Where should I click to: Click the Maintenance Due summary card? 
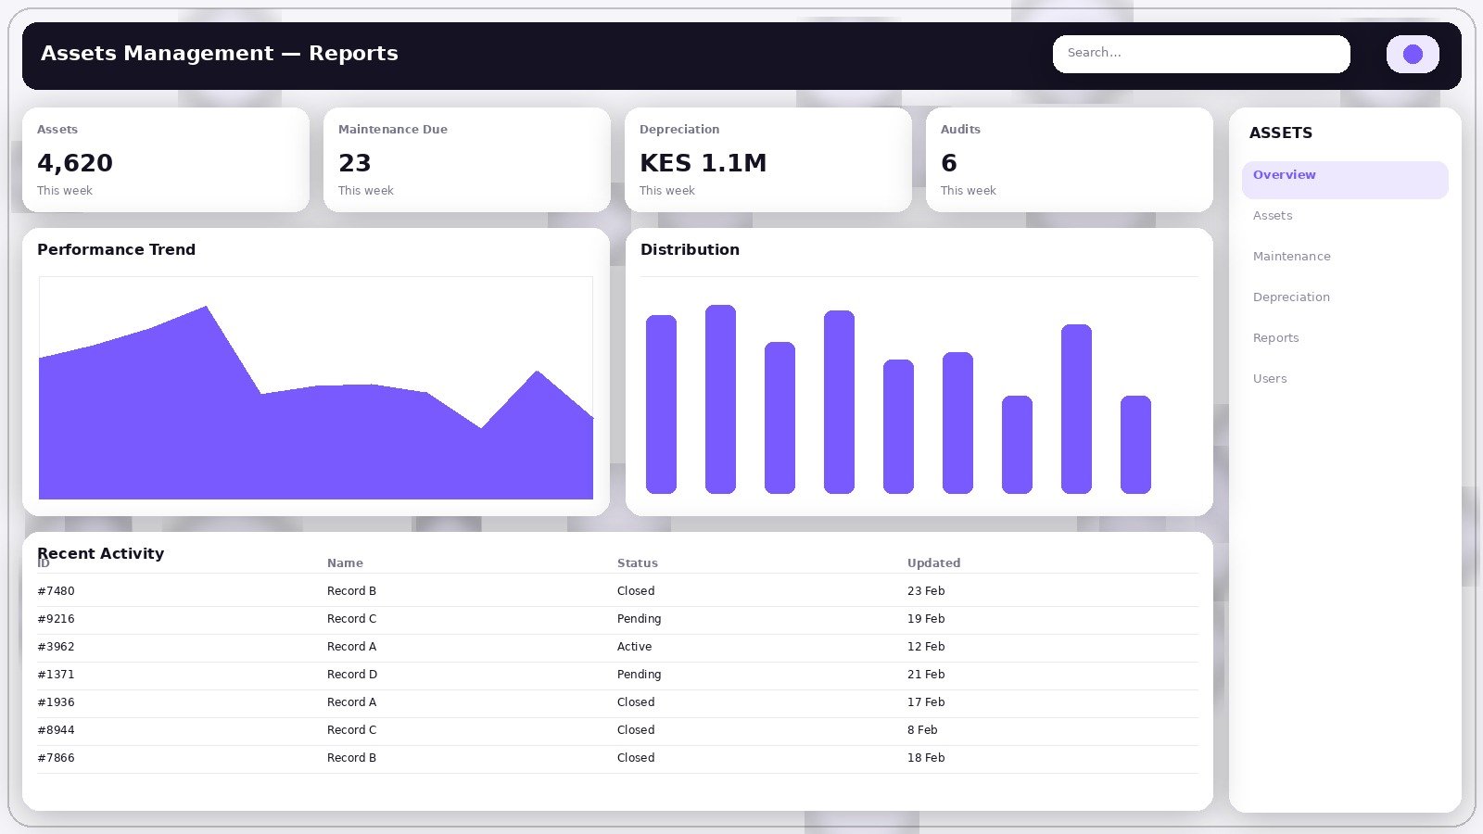click(466, 159)
